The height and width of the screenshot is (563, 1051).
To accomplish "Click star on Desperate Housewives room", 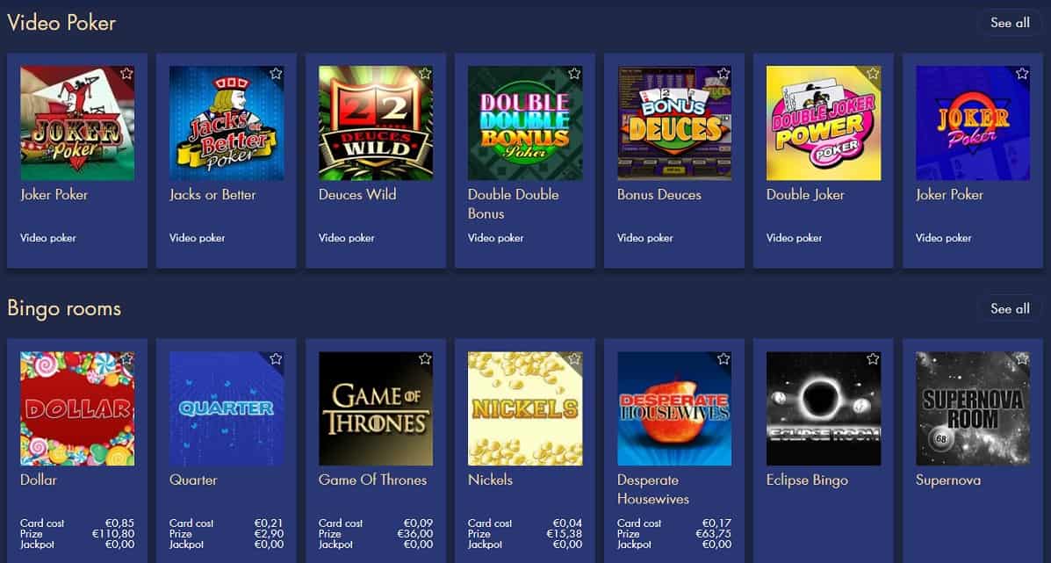I will [x=723, y=359].
